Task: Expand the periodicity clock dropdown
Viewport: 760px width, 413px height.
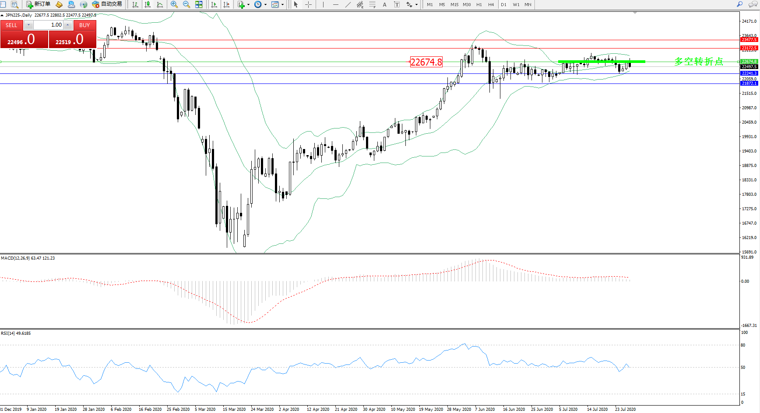Action: click(x=266, y=4)
